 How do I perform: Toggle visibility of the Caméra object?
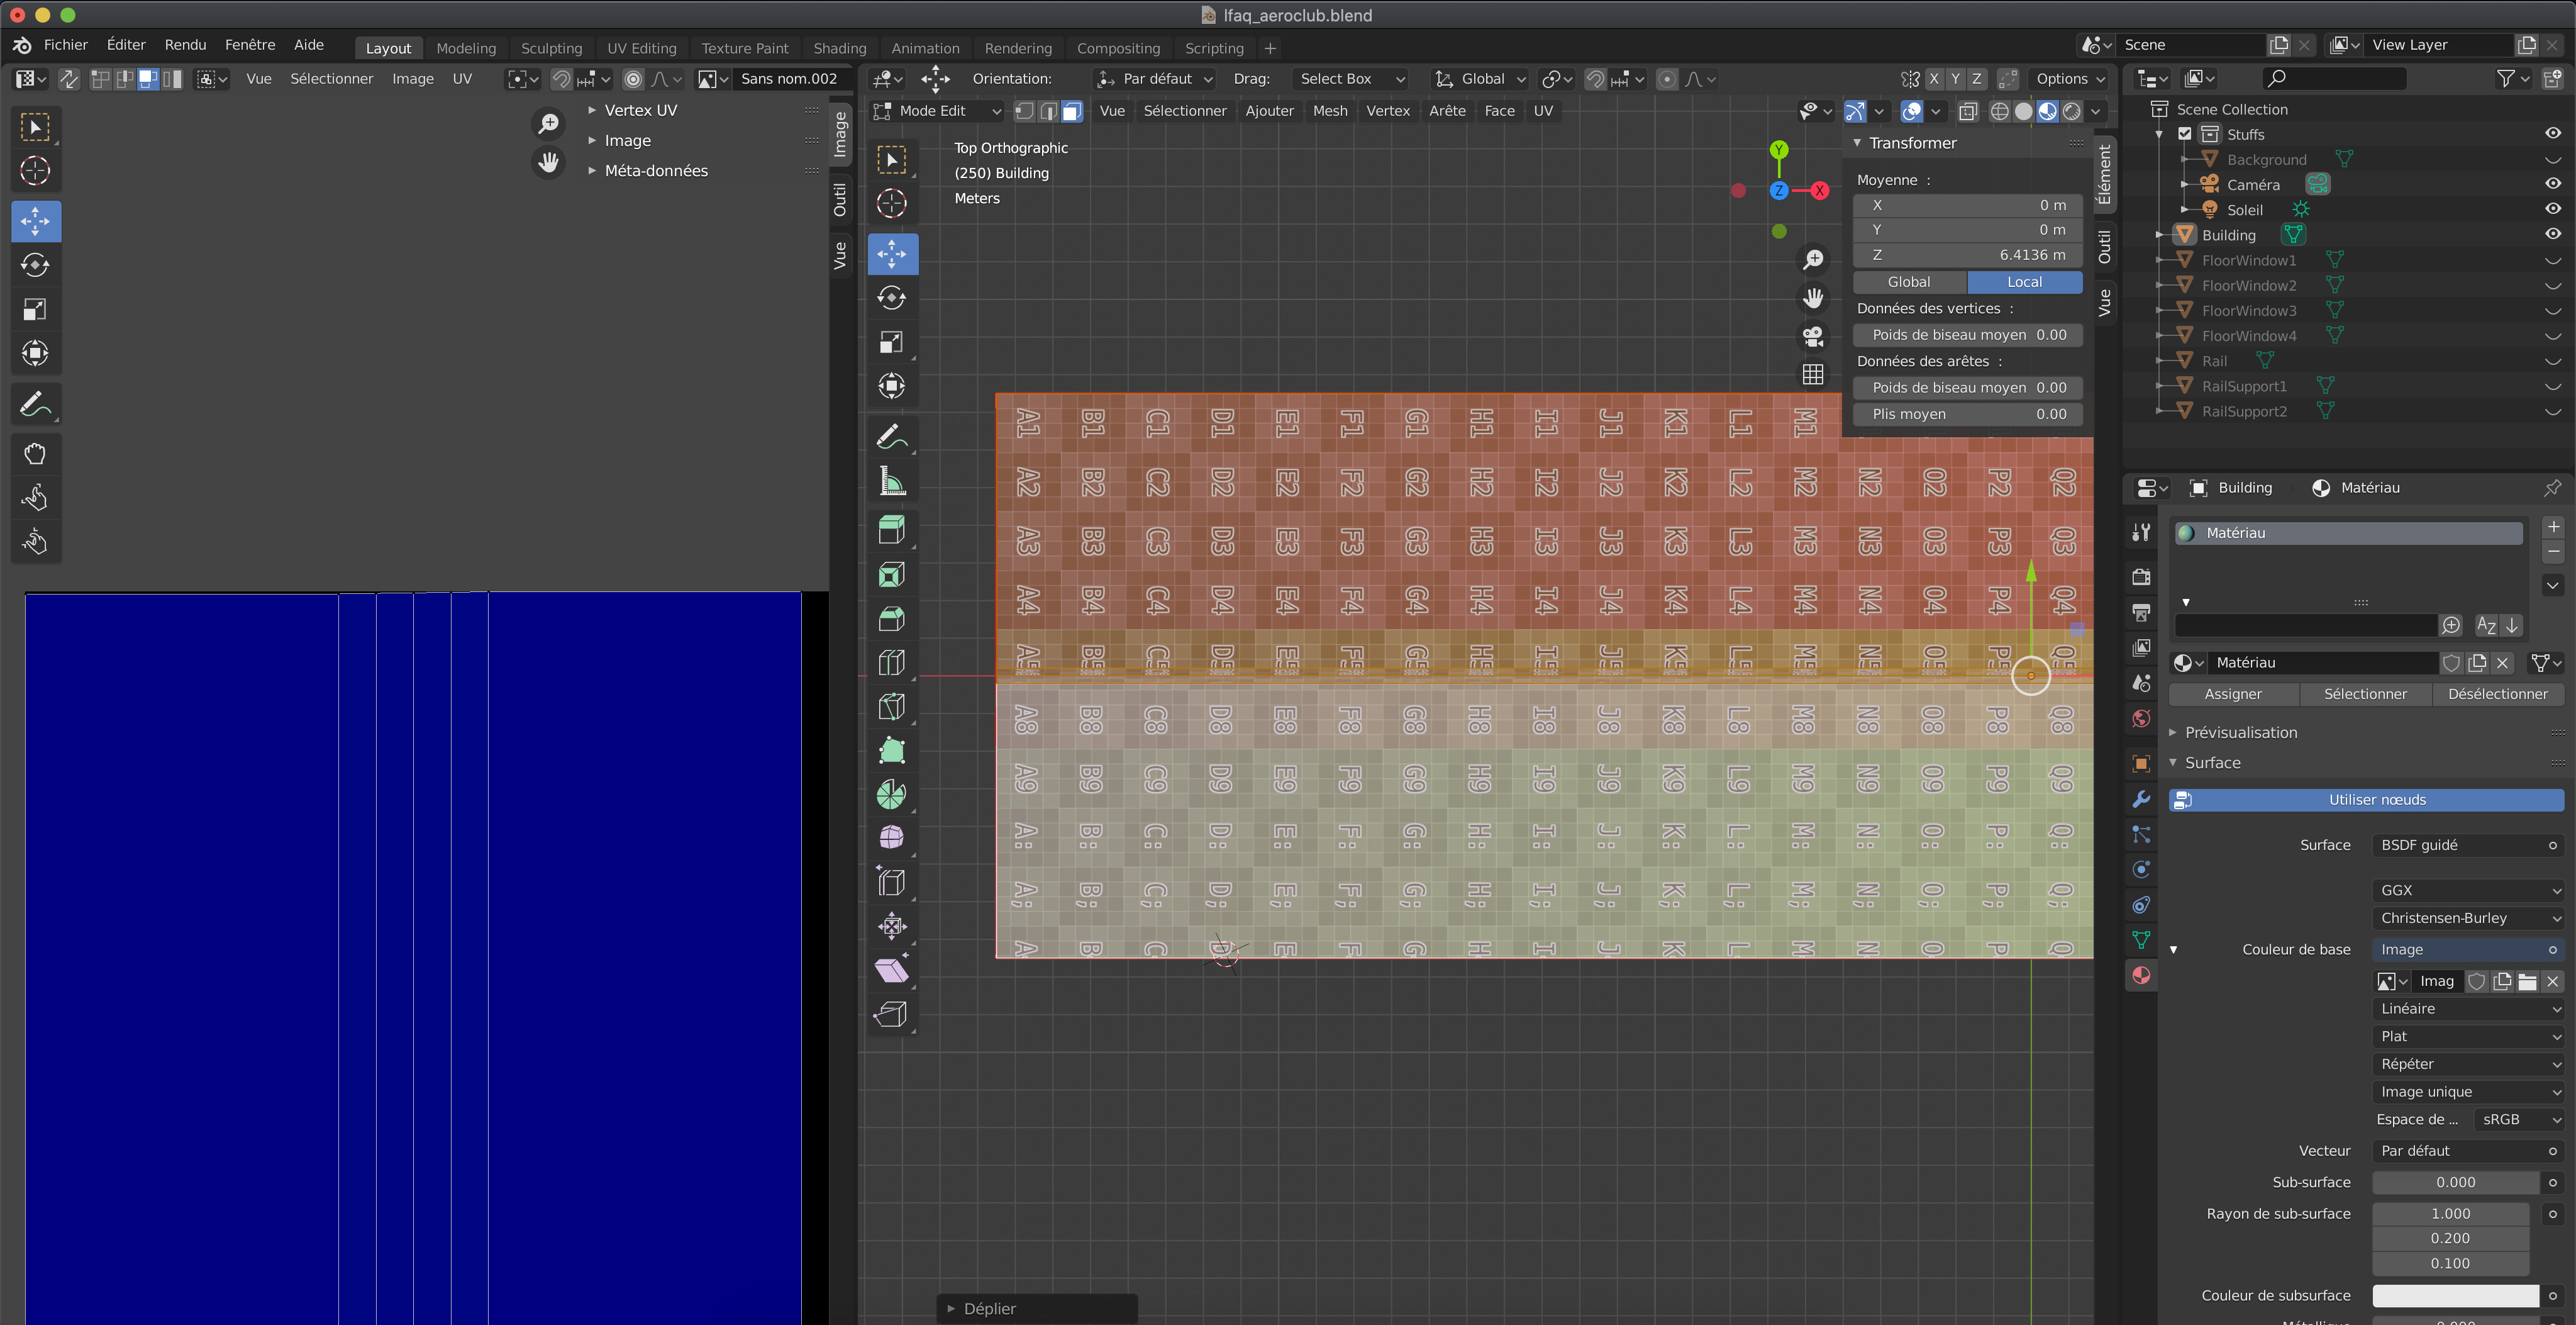pos(2553,183)
